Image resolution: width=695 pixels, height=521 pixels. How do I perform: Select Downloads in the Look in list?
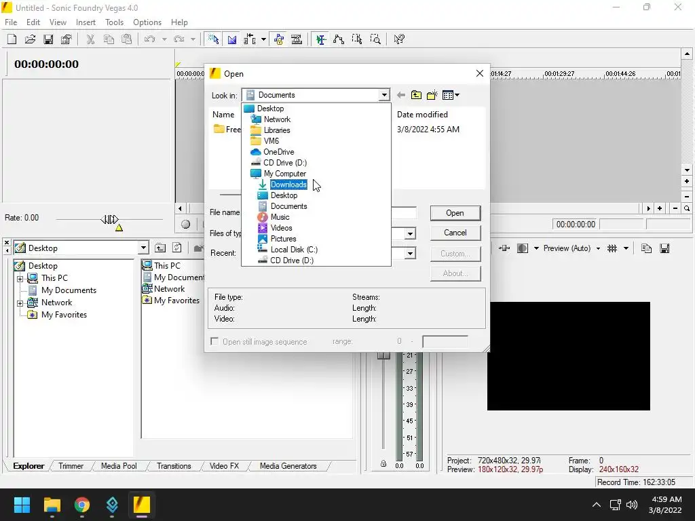[288, 185]
